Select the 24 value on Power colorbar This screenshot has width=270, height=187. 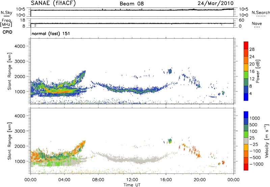[252, 57]
